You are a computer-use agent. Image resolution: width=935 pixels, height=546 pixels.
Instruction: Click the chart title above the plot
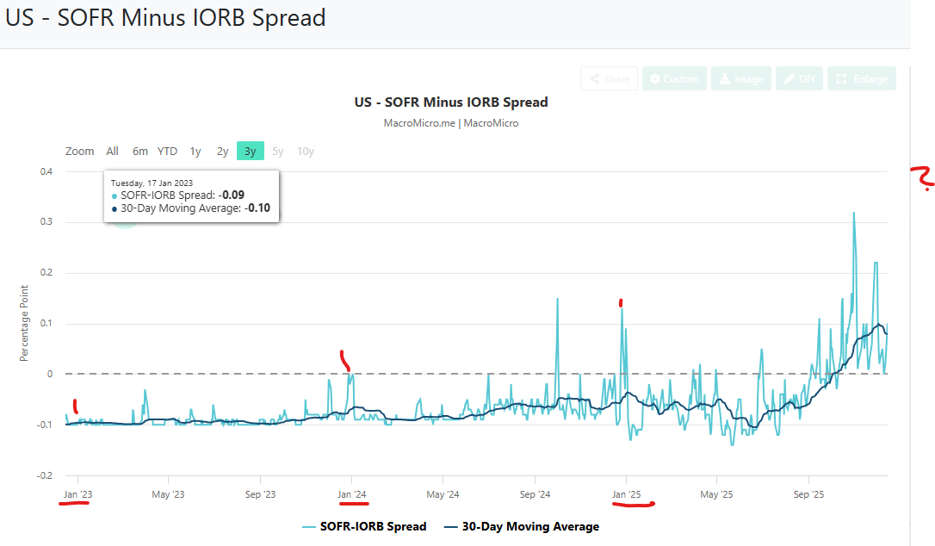[x=450, y=102]
